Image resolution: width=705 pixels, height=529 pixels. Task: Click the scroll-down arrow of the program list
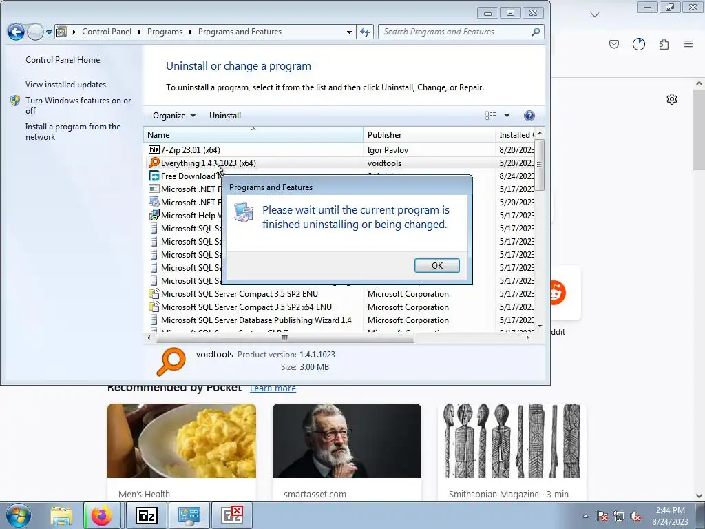pos(540,326)
